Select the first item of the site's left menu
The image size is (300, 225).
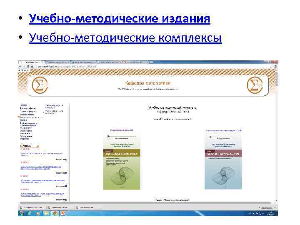pos(24,105)
